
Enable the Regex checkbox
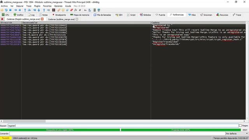click(x=240, y=126)
